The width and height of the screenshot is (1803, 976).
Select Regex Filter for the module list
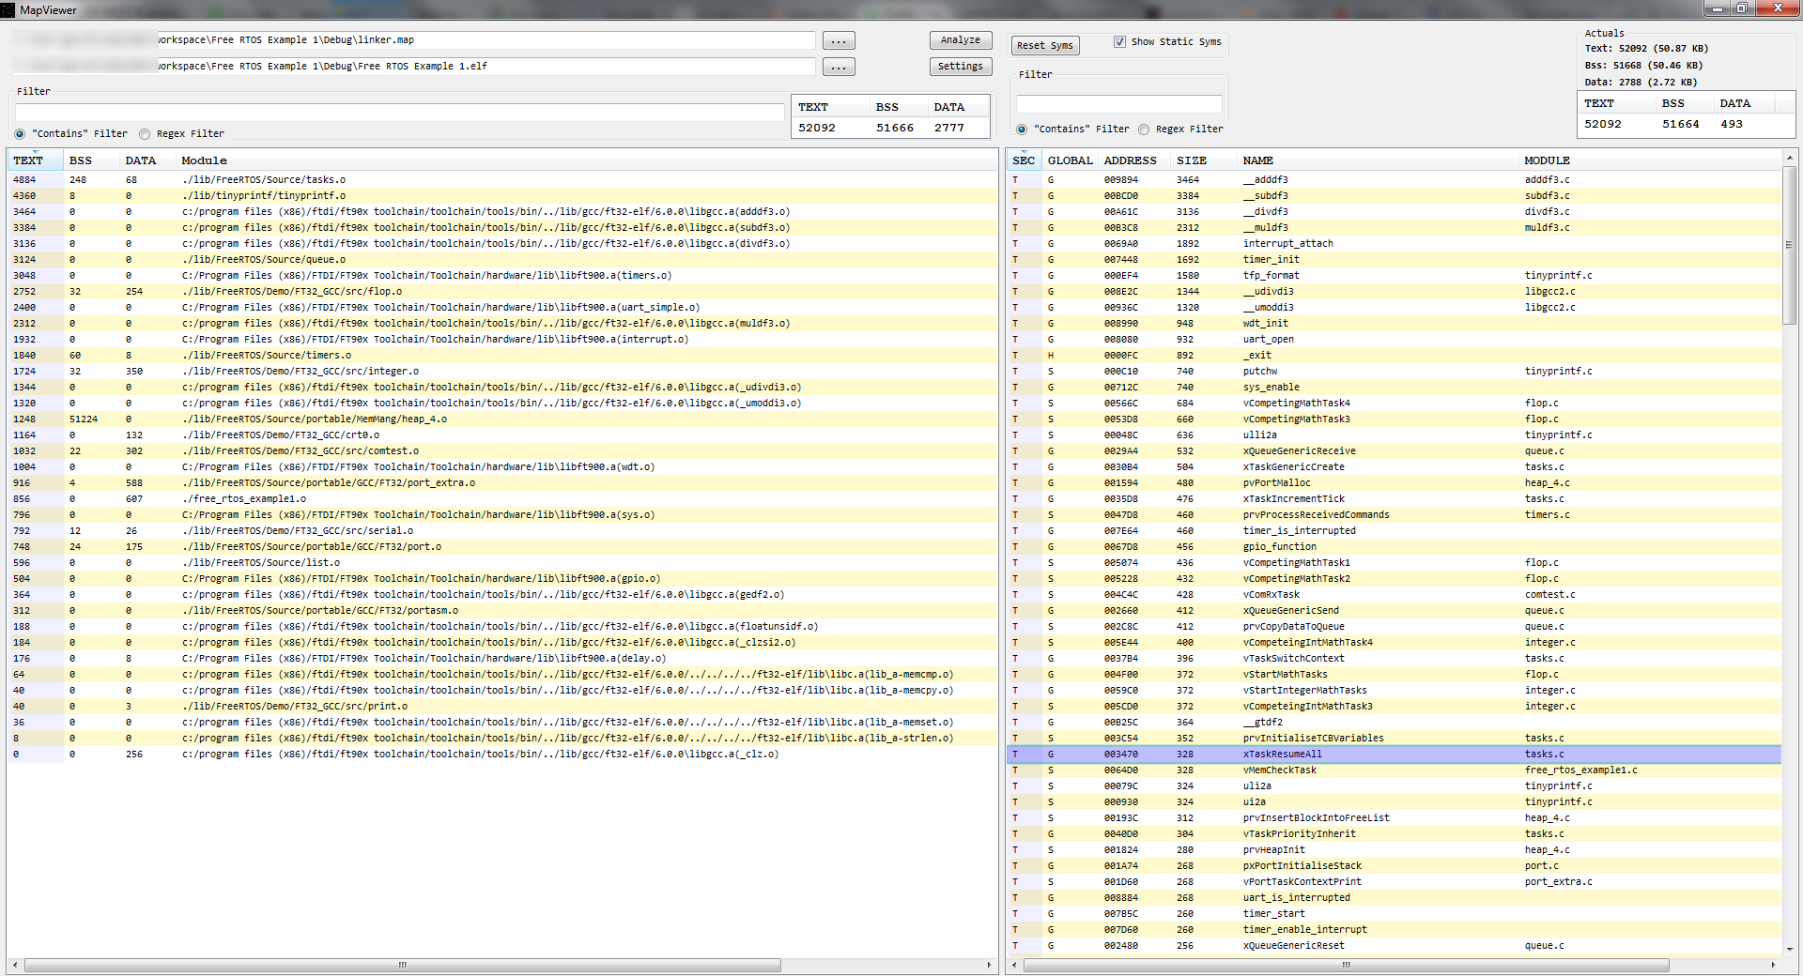coord(146,134)
